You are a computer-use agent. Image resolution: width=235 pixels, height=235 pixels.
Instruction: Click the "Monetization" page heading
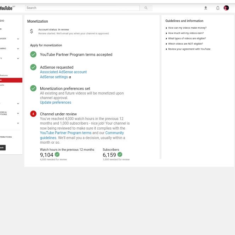(x=38, y=21)
